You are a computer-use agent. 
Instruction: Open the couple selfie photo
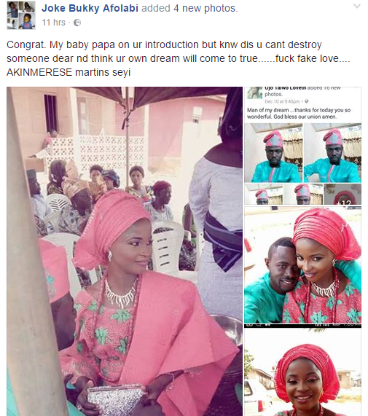coord(302,267)
